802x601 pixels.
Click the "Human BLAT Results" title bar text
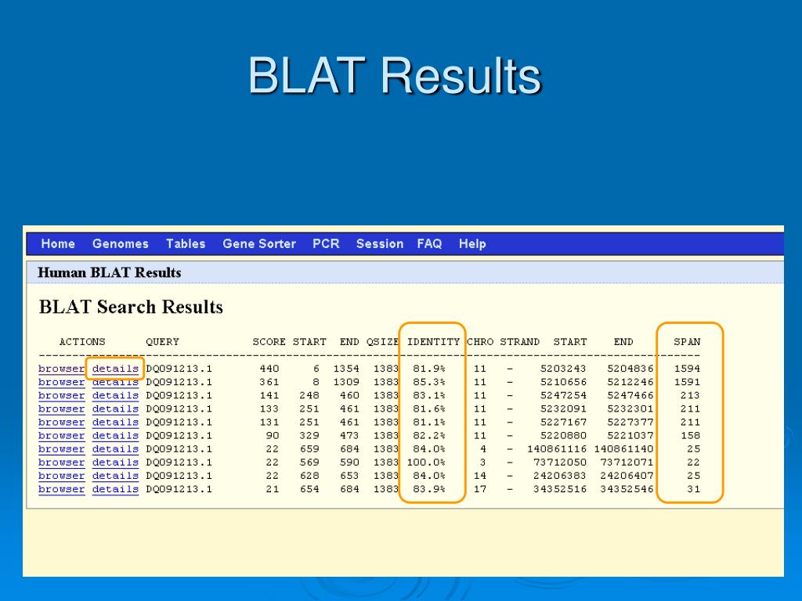coord(110,272)
